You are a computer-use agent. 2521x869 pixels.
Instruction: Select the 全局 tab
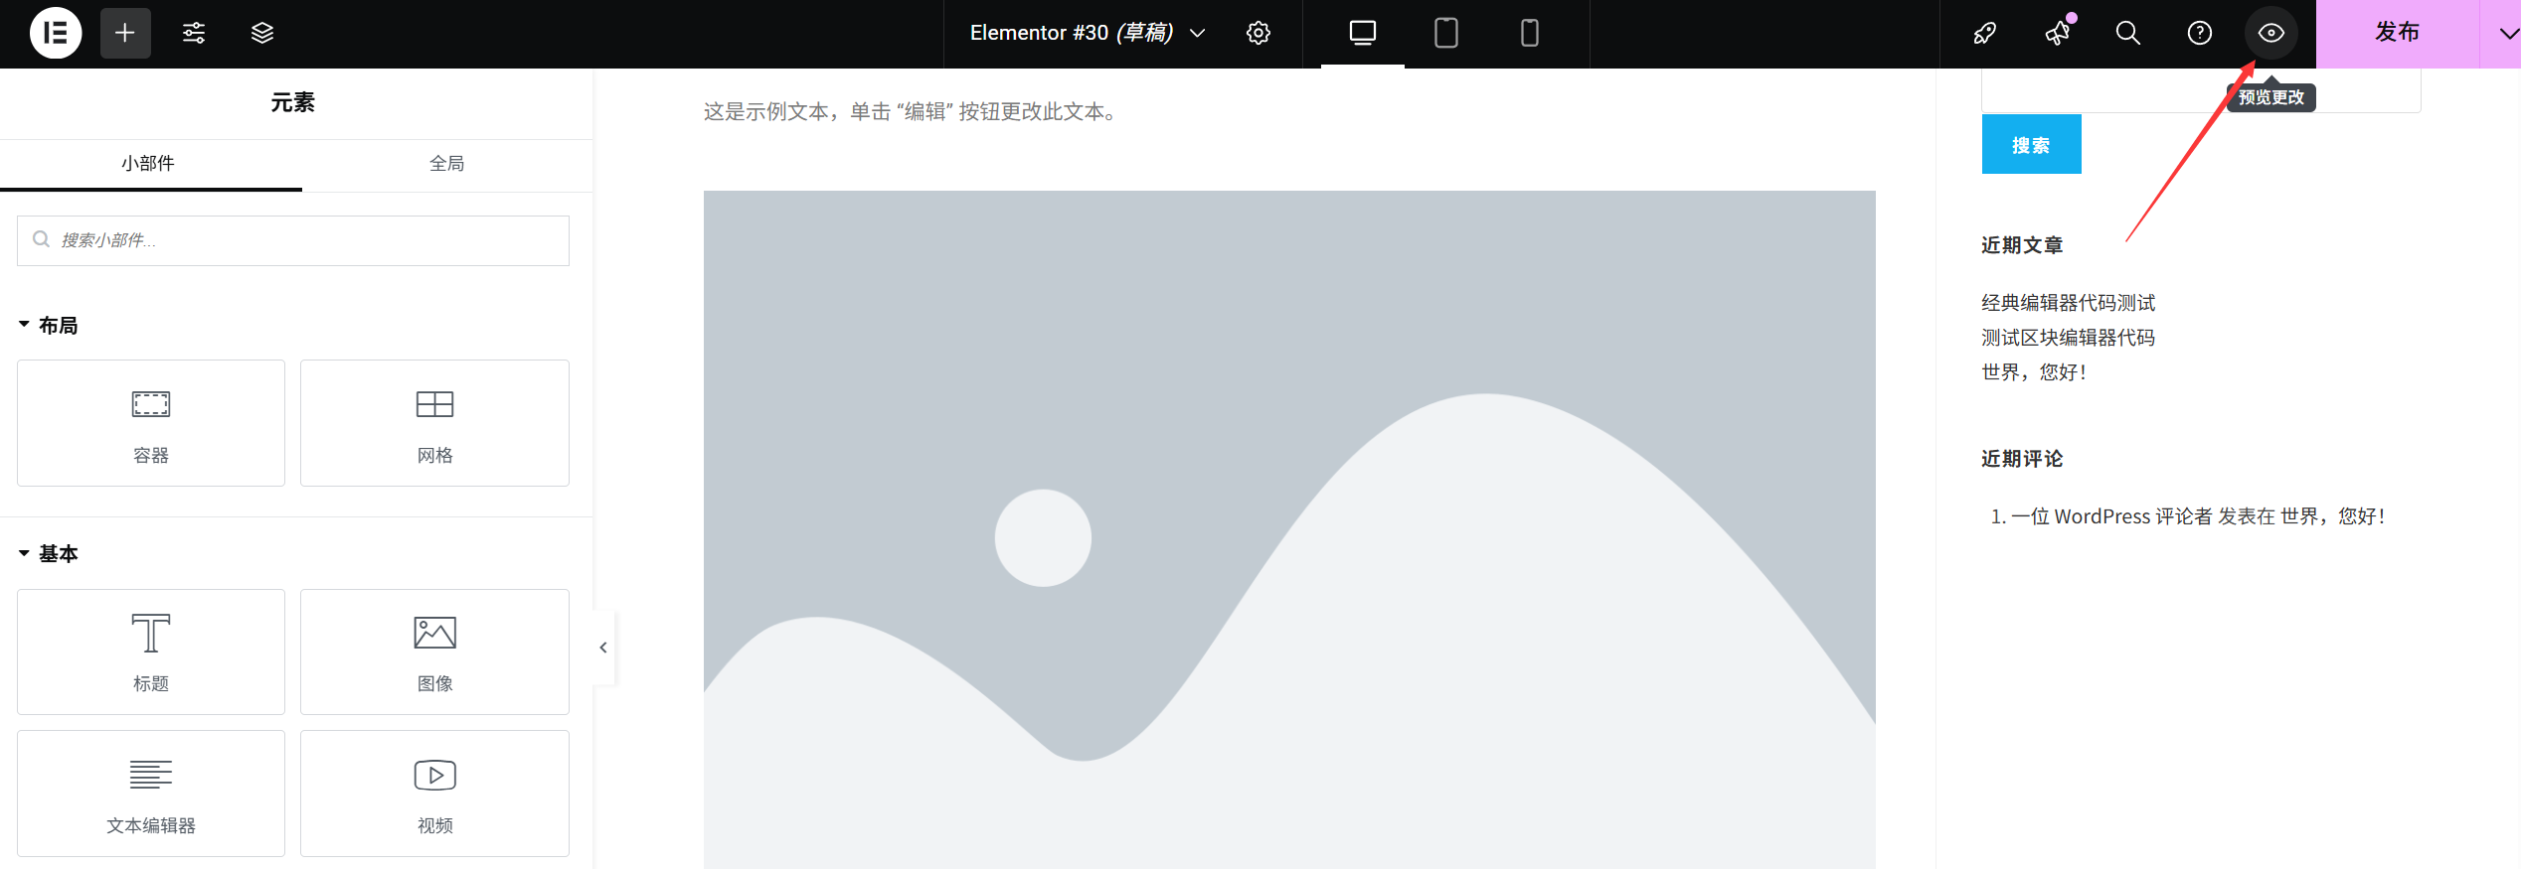tap(447, 164)
